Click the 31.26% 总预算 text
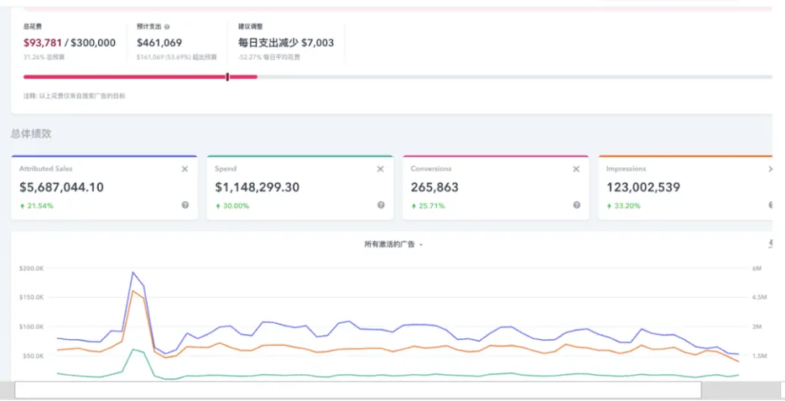The width and height of the screenshot is (785, 401). pyautogui.click(x=44, y=57)
